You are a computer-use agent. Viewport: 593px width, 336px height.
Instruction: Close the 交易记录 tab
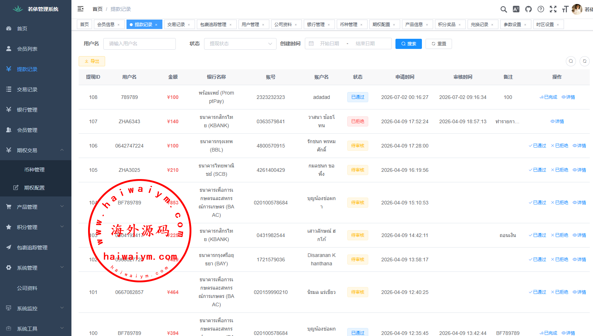(x=189, y=25)
